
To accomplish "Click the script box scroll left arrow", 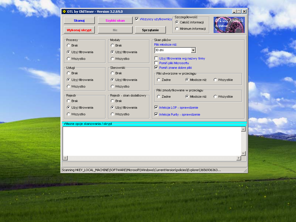I will (65, 158).
